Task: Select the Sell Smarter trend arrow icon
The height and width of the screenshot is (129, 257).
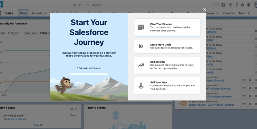Action: (x=141, y=65)
